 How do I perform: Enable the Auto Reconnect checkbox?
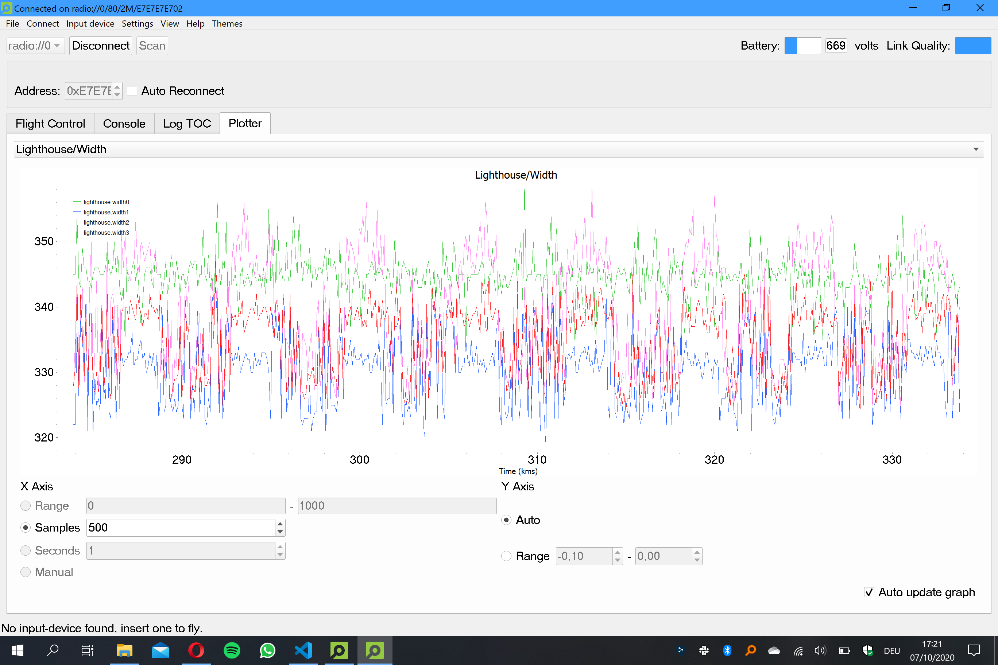click(132, 91)
